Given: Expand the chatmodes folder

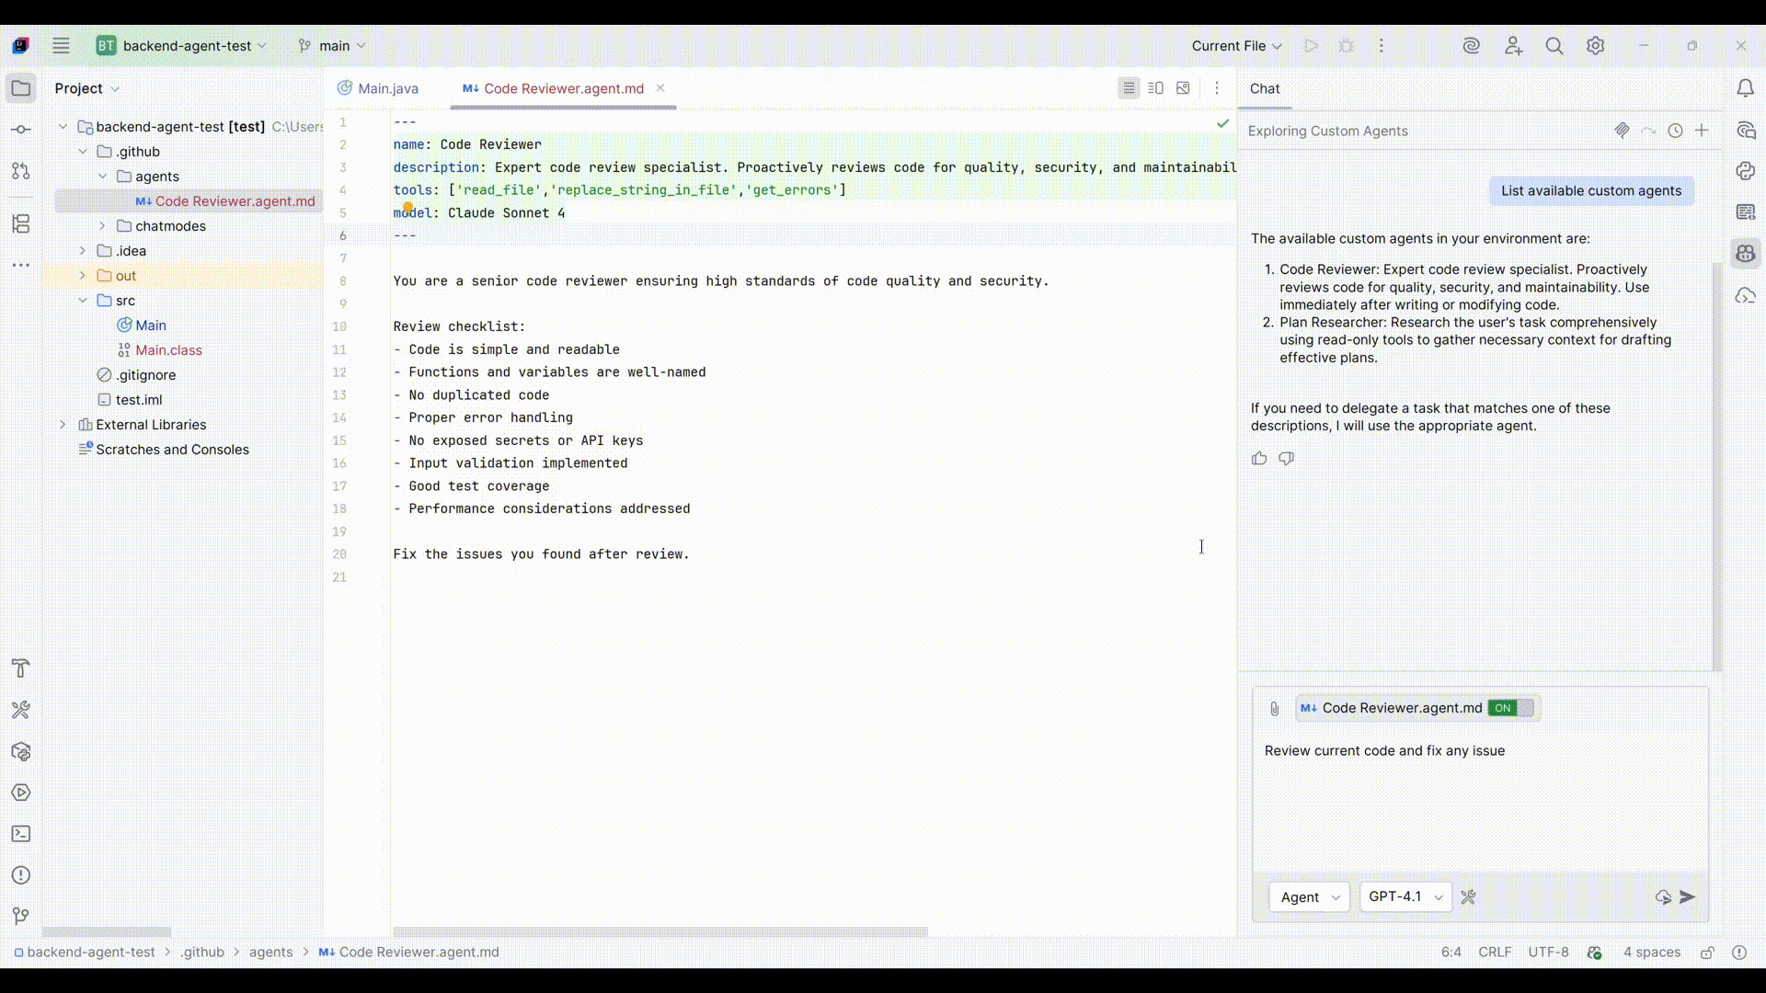Looking at the screenshot, I should tap(102, 226).
